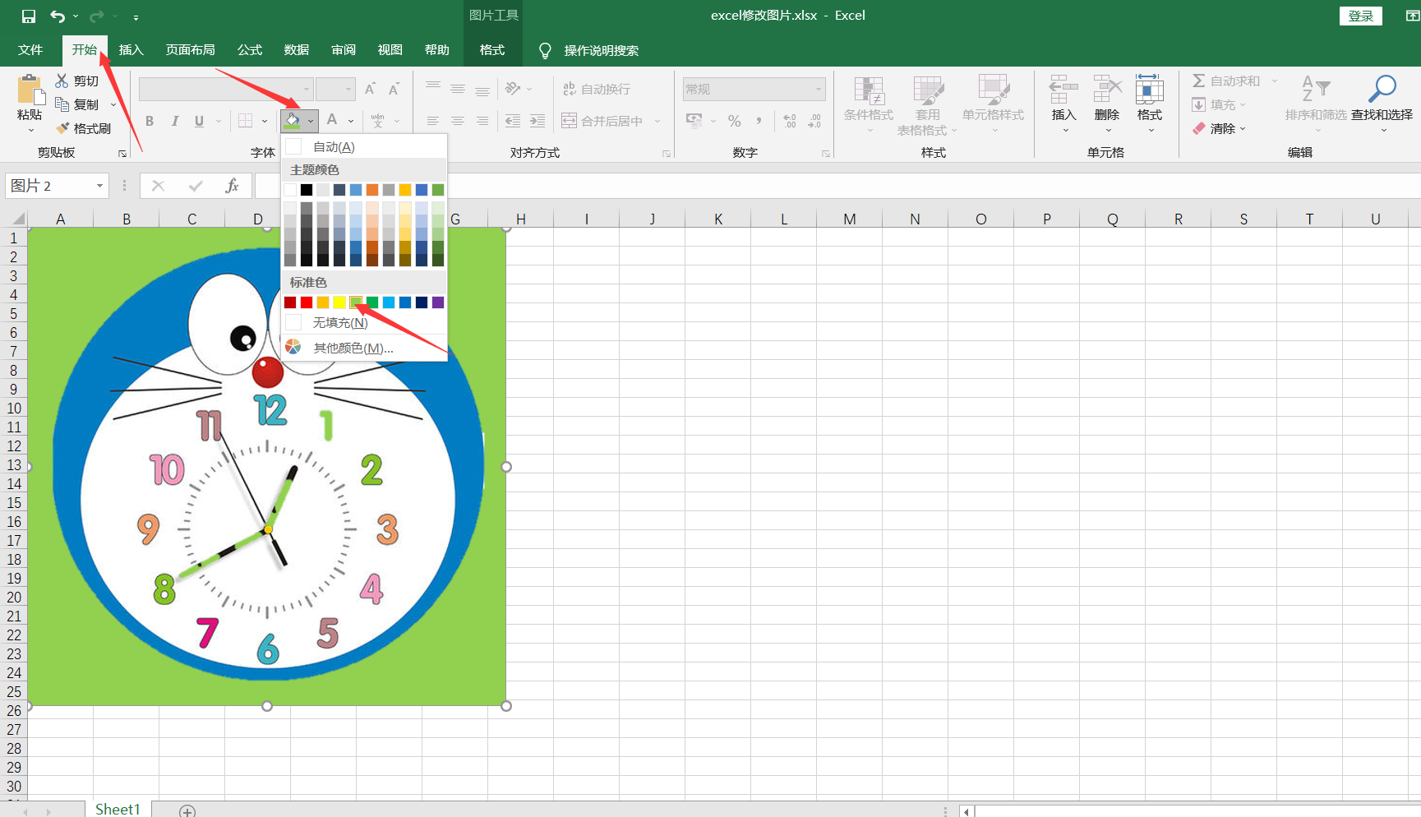Screen dimensions: 1421x817
Task: Switch to the 插入 (Insert) tab
Action: click(131, 50)
